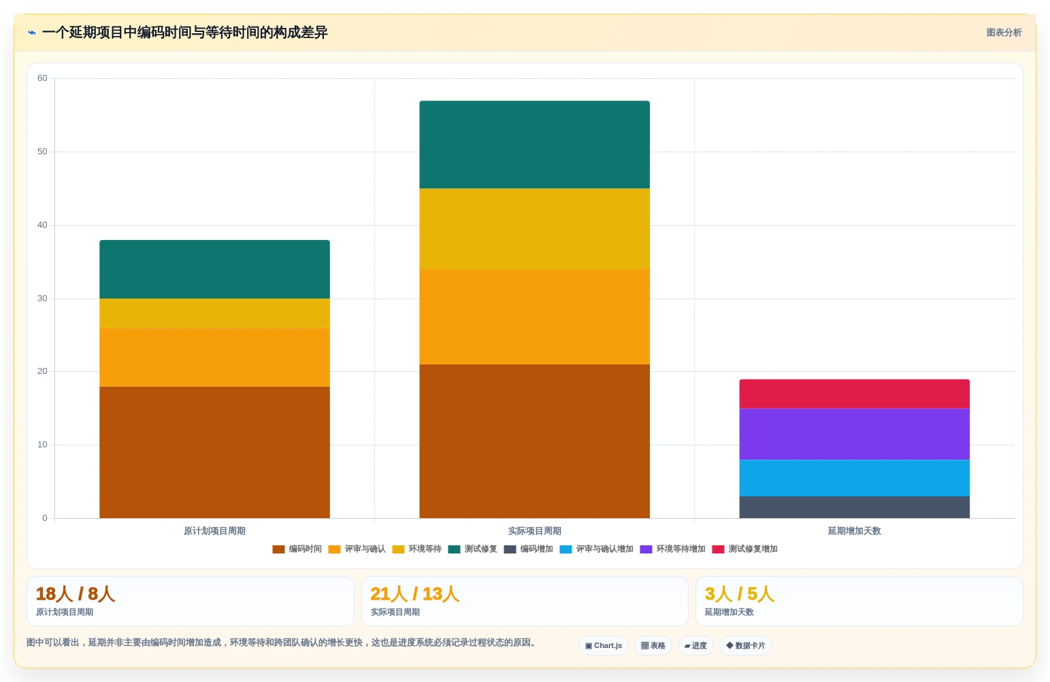Click the y-axis value 40

tap(42, 225)
